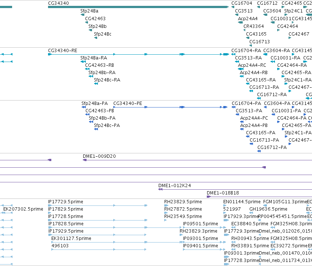Click the CG42464-RA transcript label
The height and width of the screenshot is (266, 312).
coord(292,66)
